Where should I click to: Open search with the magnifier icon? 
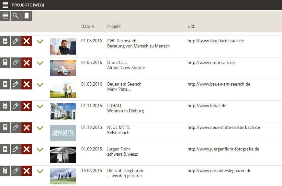[16, 15]
